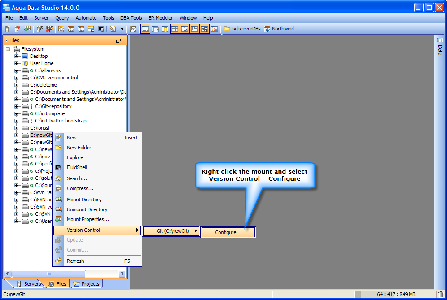The image size is (447, 300).
Task: Switch to the Files tab
Action: [x=58, y=284]
